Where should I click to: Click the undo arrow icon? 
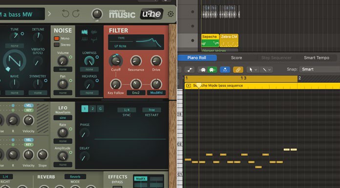[x=65, y=14]
